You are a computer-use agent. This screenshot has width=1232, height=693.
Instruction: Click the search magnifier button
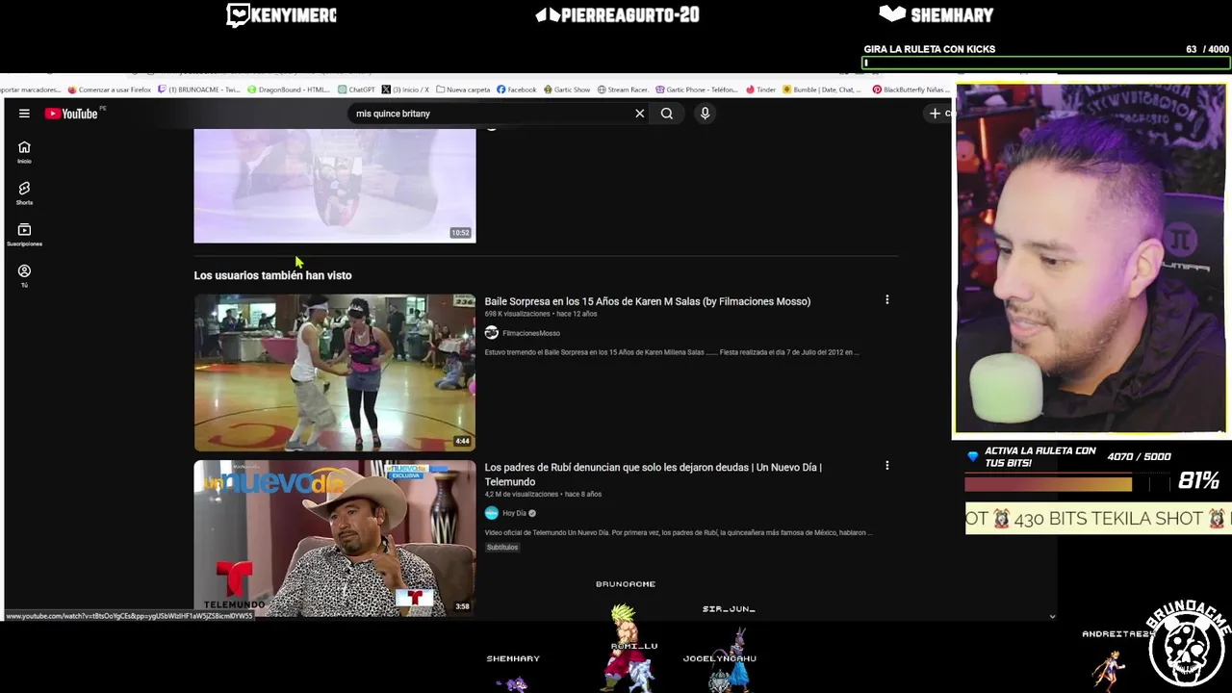(x=666, y=114)
